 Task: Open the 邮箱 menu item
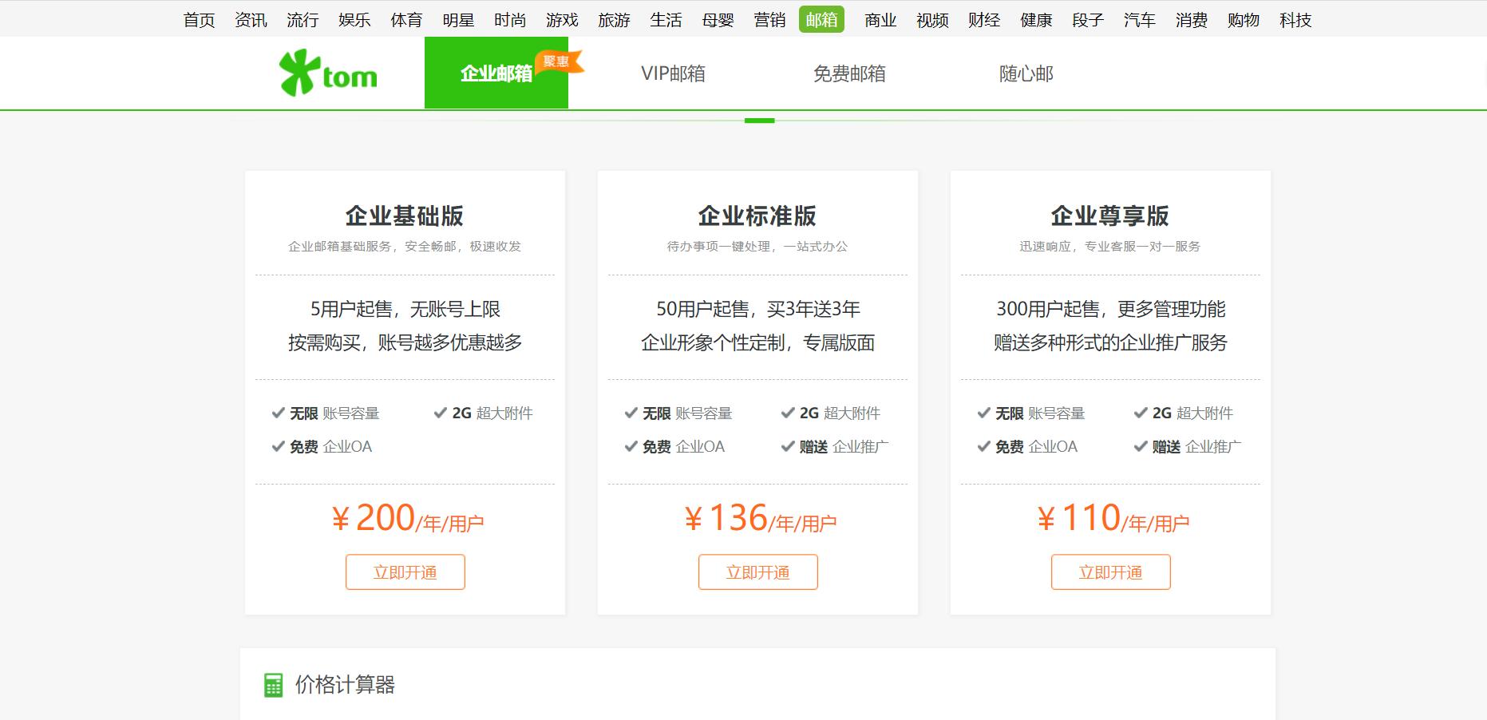coord(821,19)
